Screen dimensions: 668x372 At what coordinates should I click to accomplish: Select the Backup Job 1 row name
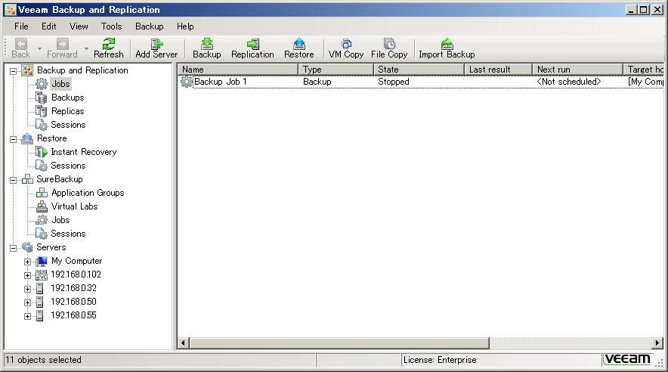(220, 82)
